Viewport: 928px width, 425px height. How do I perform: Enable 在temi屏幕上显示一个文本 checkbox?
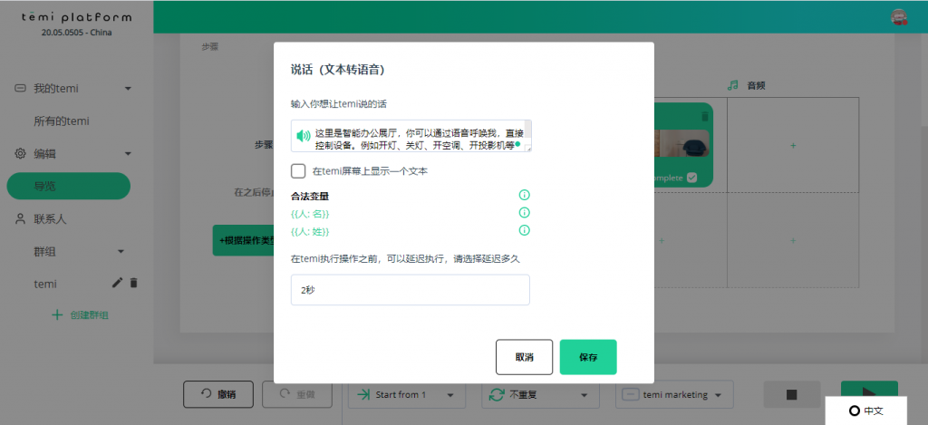pyautogui.click(x=298, y=170)
